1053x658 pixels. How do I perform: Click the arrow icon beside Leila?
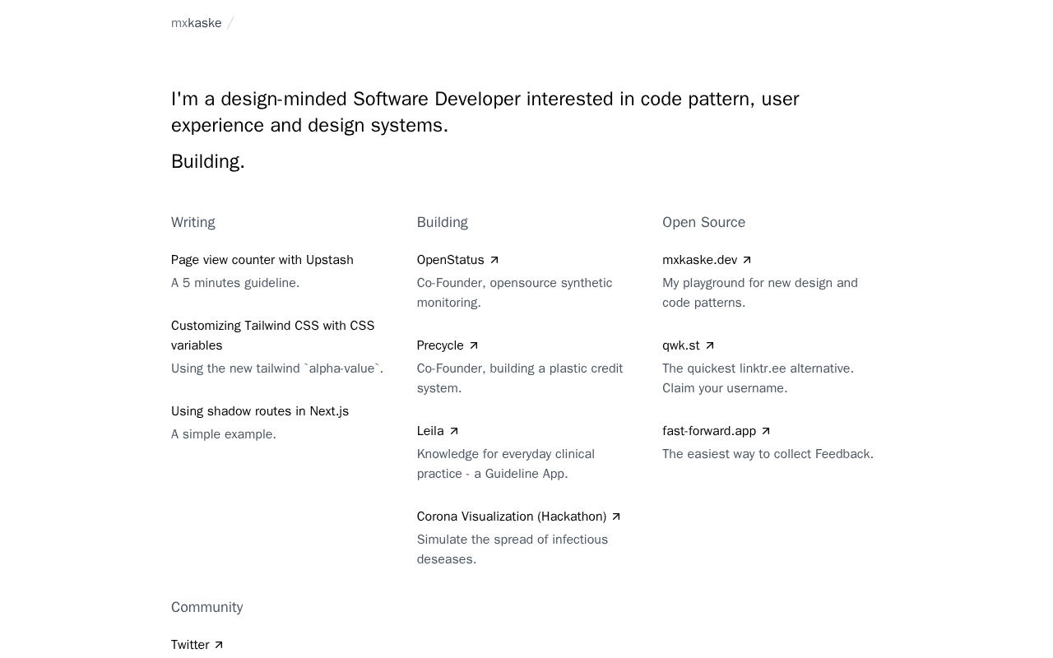coord(454,431)
